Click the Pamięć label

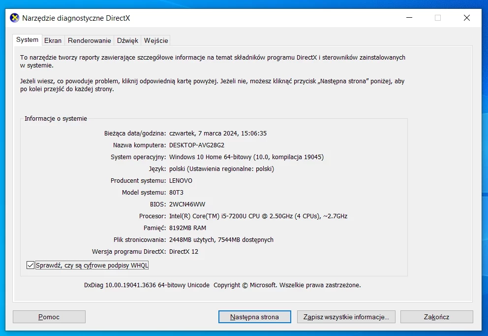pyautogui.click(x=154, y=228)
